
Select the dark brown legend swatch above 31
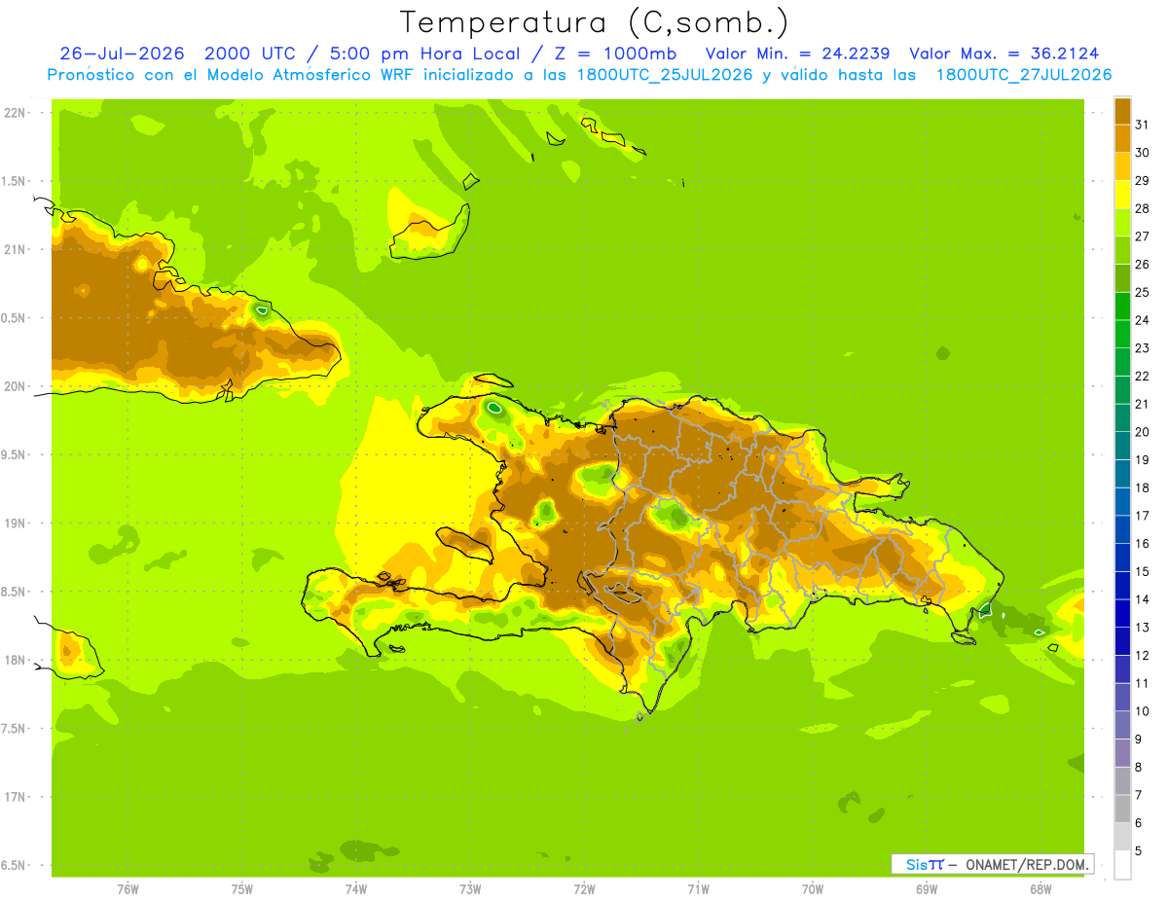[x=1122, y=111]
